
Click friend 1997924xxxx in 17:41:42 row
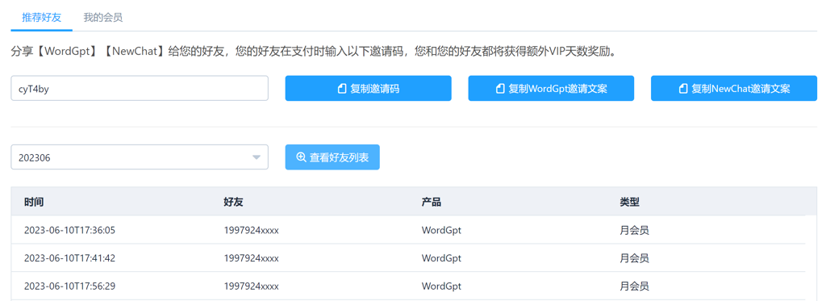(x=252, y=258)
